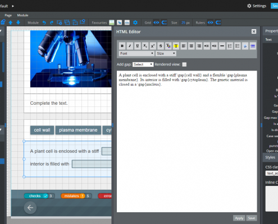Image resolution: width=278 pixels, height=224 pixels.
Task: Click the favourite tag module icon
Action: pyautogui.click(x=120, y=22)
